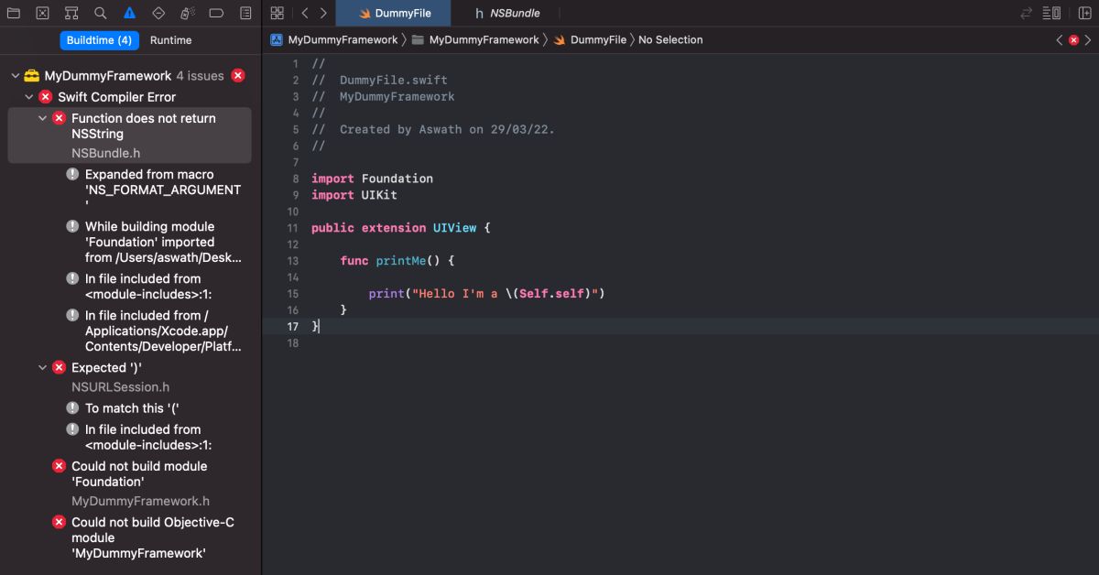Select 'While building module Foundation' note
The image size is (1099, 575).
click(164, 242)
